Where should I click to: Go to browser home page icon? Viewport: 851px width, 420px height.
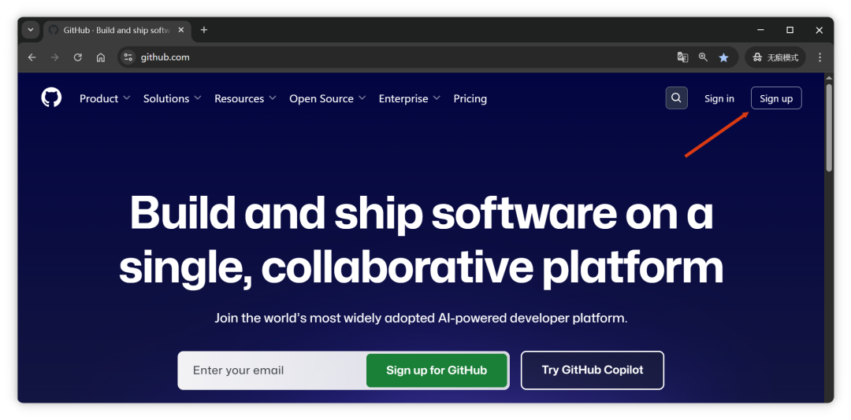[x=101, y=57]
